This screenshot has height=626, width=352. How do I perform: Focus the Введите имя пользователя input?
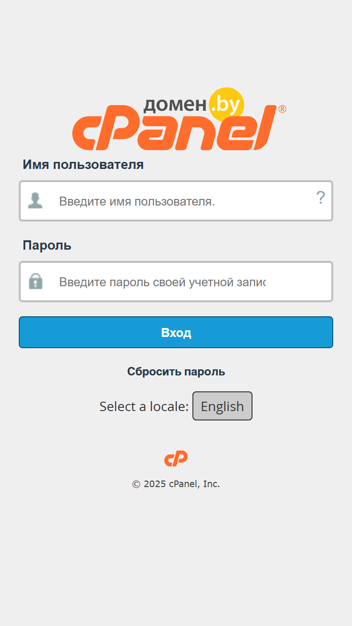(x=176, y=201)
